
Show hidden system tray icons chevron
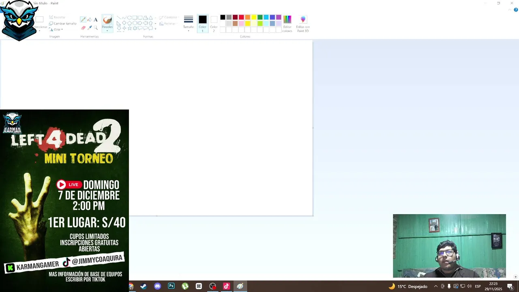tap(436, 286)
